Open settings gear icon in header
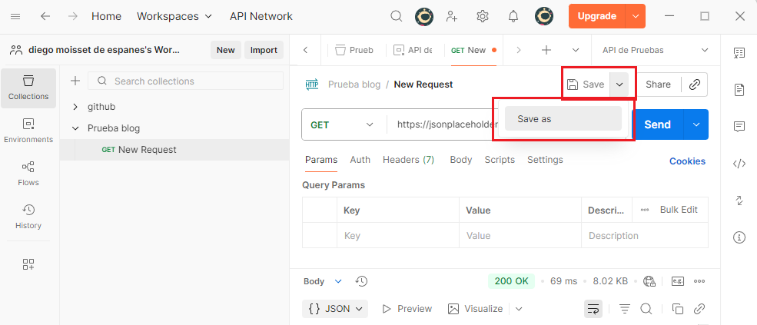 click(x=483, y=16)
